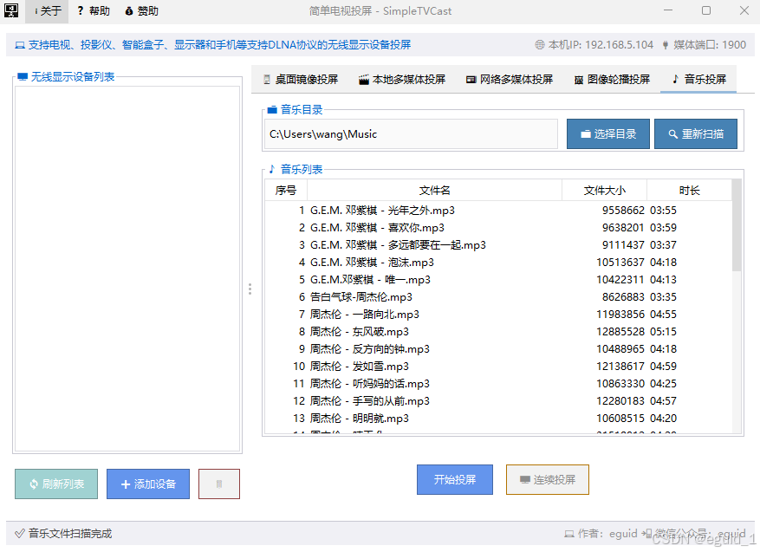Image resolution: width=760 pixels, height=552 pixels.
Task: Switch to the 网络多媒体投屏 tab
Action: (509, 80)
